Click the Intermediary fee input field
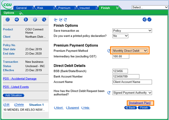This screenshot has width=169, height=120. pyautogui.click(x=121, y=56)
